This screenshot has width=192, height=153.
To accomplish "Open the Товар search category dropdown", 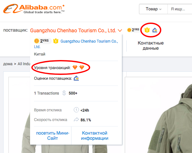I will pos(153,9).
